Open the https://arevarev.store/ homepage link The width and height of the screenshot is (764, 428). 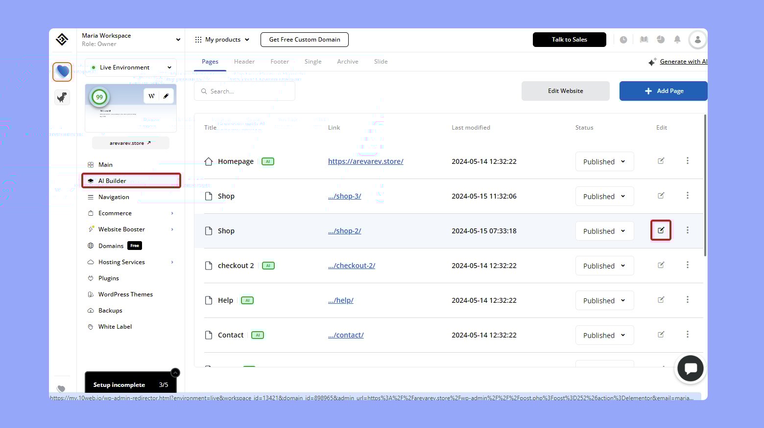(365, 161)
